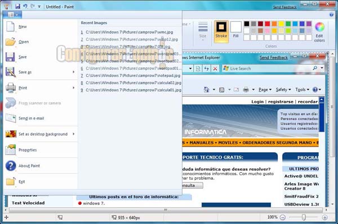Pick the purple color swatch
The image size is (338, 224).
click(x=309, y=24)
